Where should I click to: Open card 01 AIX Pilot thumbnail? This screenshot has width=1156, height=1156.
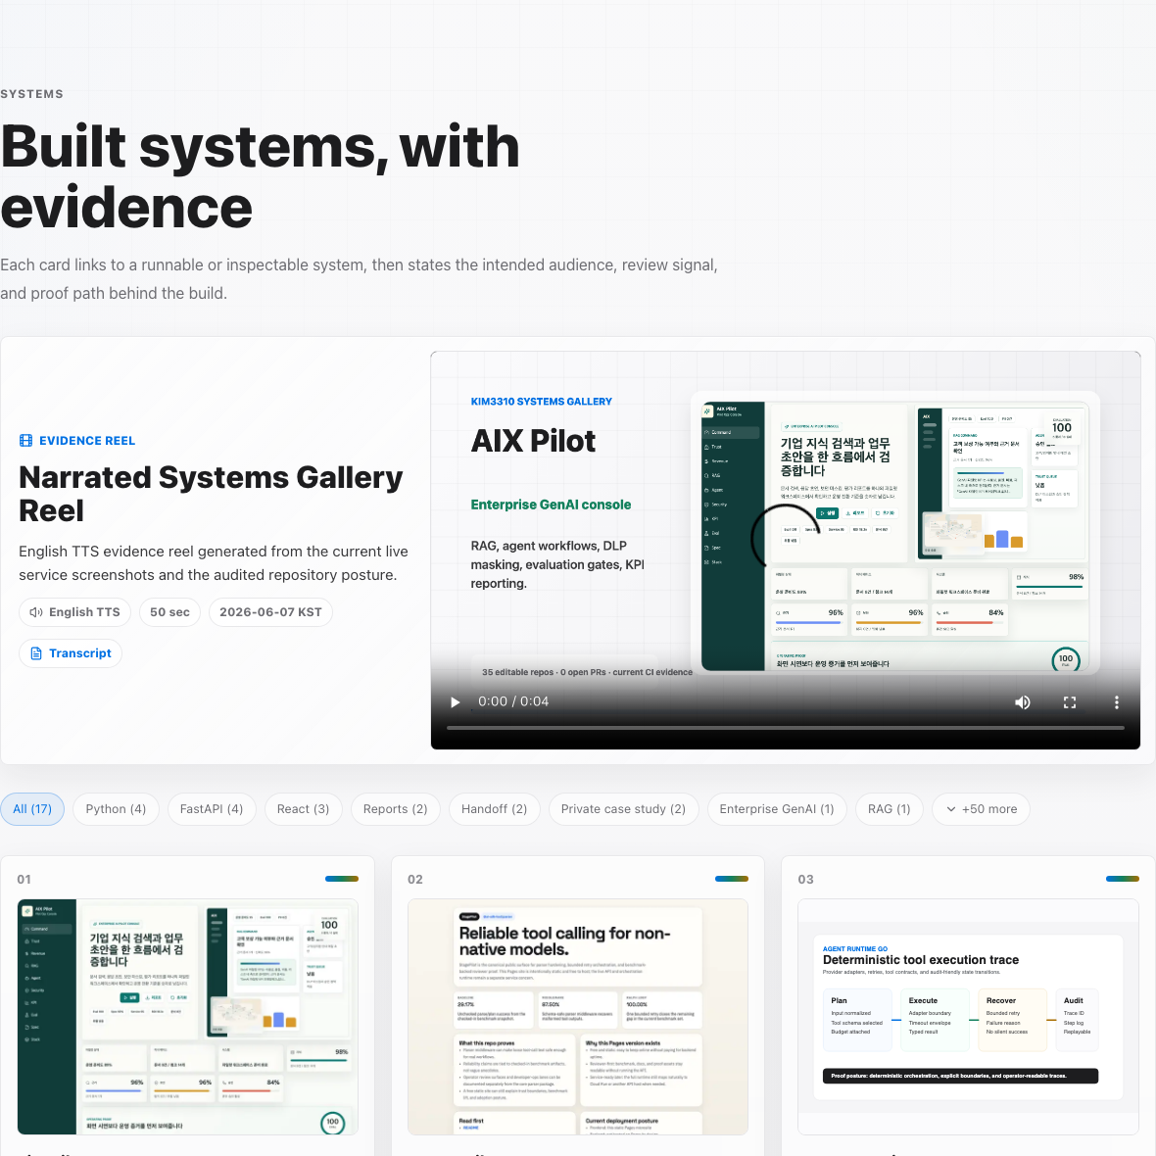pyautogui.click(x=188, y=1017)
